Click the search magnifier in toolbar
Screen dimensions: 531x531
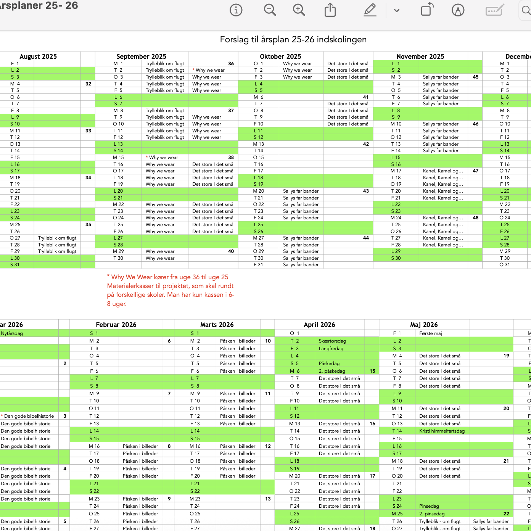click(526, 10)
